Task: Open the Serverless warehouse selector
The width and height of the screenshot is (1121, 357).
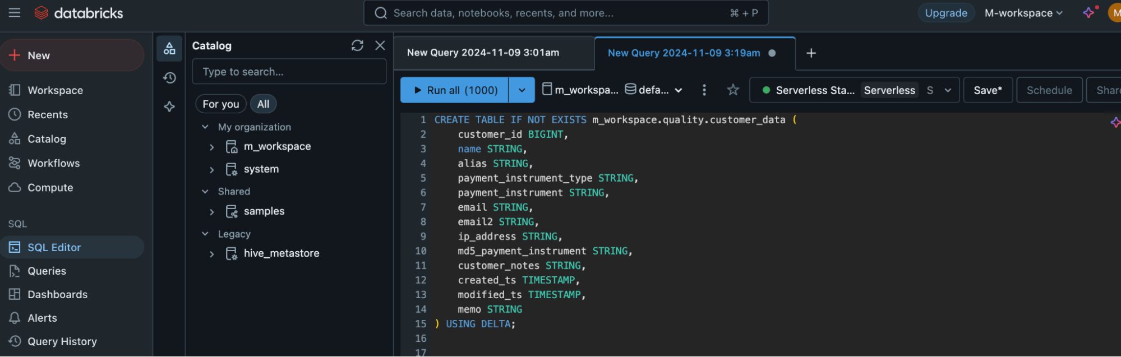Action: (x=855, y=90)
